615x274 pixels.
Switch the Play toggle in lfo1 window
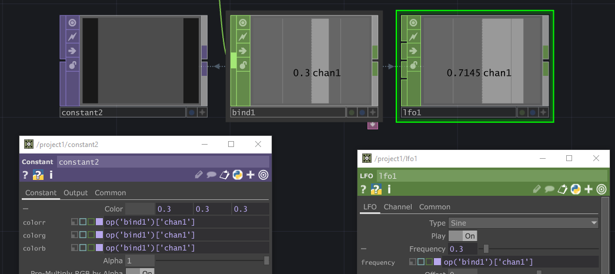[463, 236]
